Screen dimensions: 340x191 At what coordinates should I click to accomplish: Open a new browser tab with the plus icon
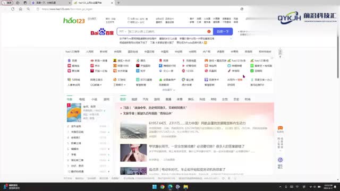tap(118, 3)
